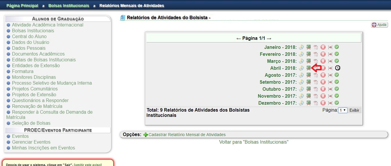Open the PDF icon for Novembro - 2017

(315, 96)
